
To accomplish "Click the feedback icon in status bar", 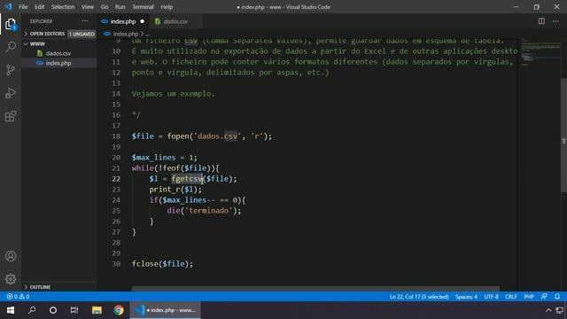I will (544, 297).
